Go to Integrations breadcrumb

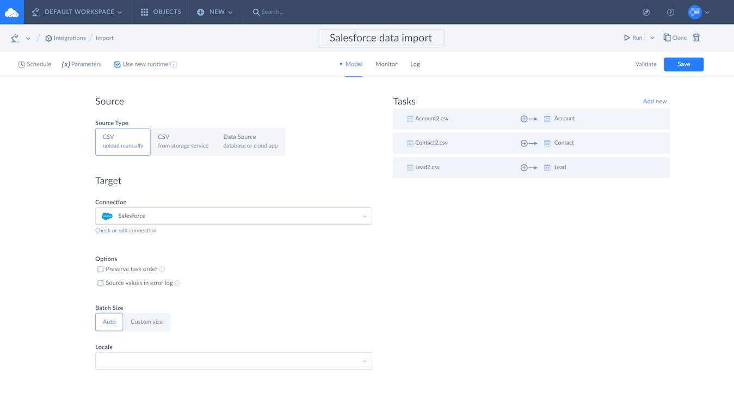(65, 38)
